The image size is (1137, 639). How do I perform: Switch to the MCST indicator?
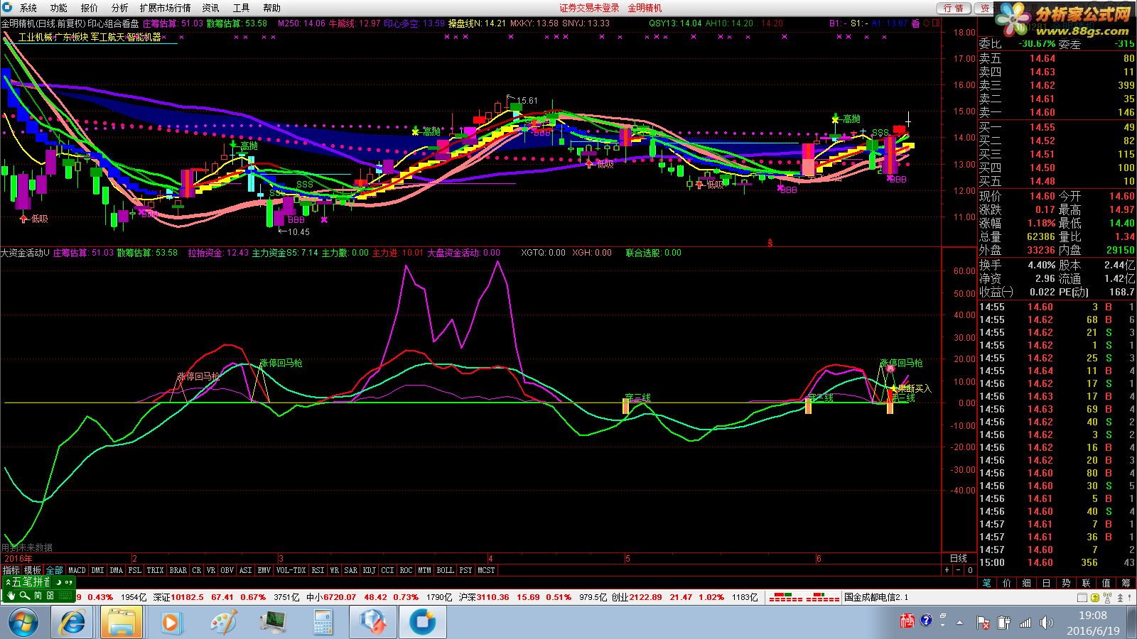point(486,570)
